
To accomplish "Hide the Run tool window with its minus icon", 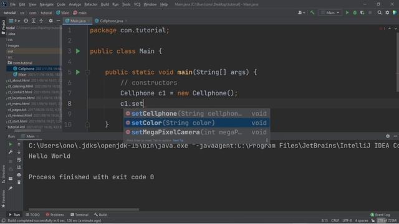I will coord(395,136).
